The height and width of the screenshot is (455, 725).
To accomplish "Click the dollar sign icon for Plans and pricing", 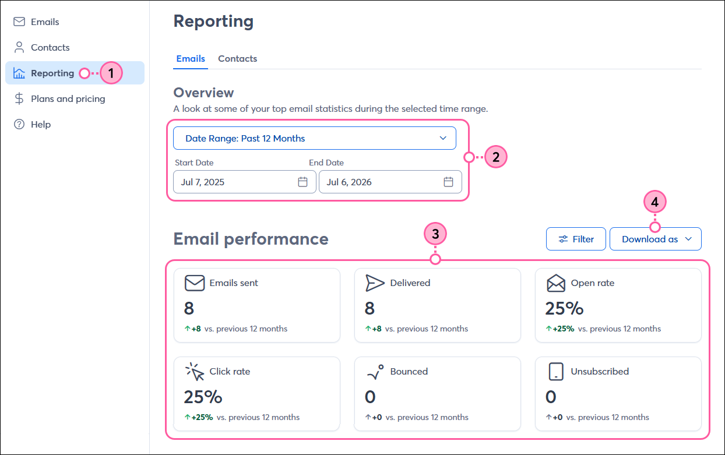I will 19,98.
